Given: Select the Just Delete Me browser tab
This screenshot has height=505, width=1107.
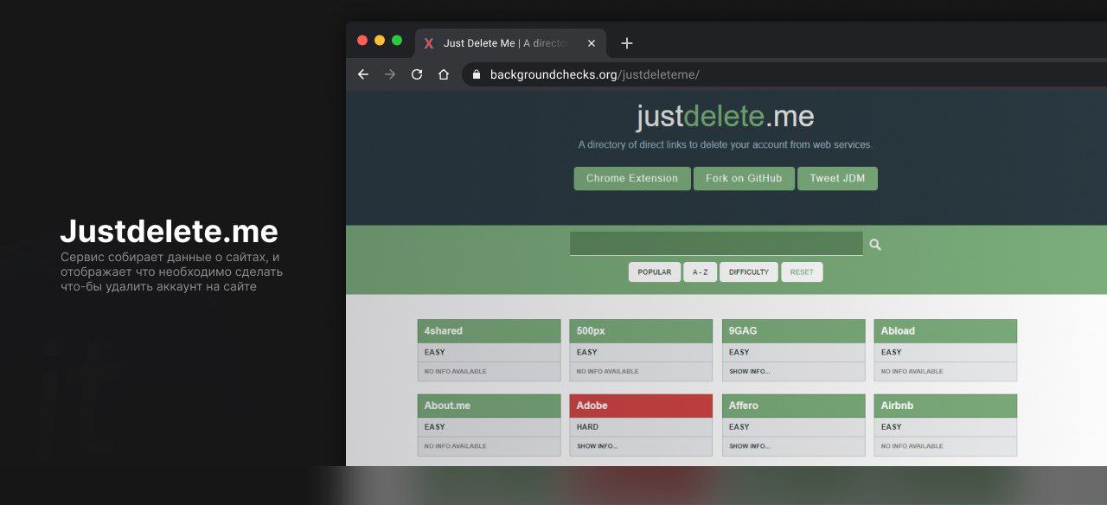Looking at the screenshot, I should 510,43.
